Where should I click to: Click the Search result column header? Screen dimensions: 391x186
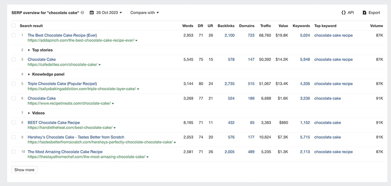[x=31, y=26]
